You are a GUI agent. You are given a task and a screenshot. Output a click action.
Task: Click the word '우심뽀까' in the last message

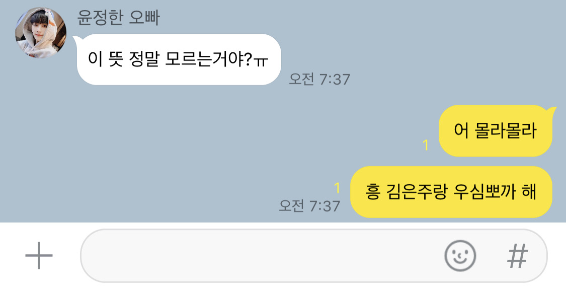[x=484, y=191]
